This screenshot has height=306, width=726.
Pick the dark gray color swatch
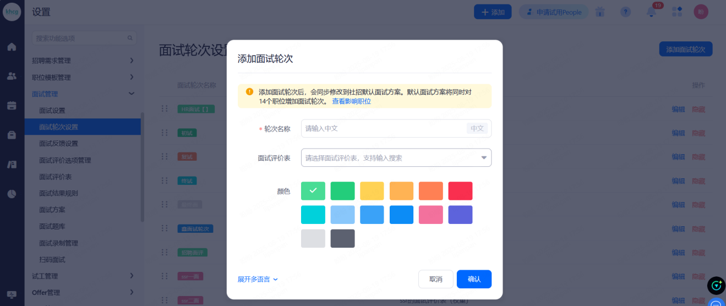(342, 238)
